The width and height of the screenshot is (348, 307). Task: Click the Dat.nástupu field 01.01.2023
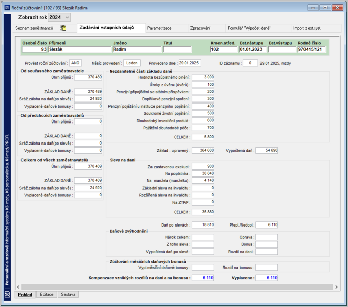click(x=253, y=49)
